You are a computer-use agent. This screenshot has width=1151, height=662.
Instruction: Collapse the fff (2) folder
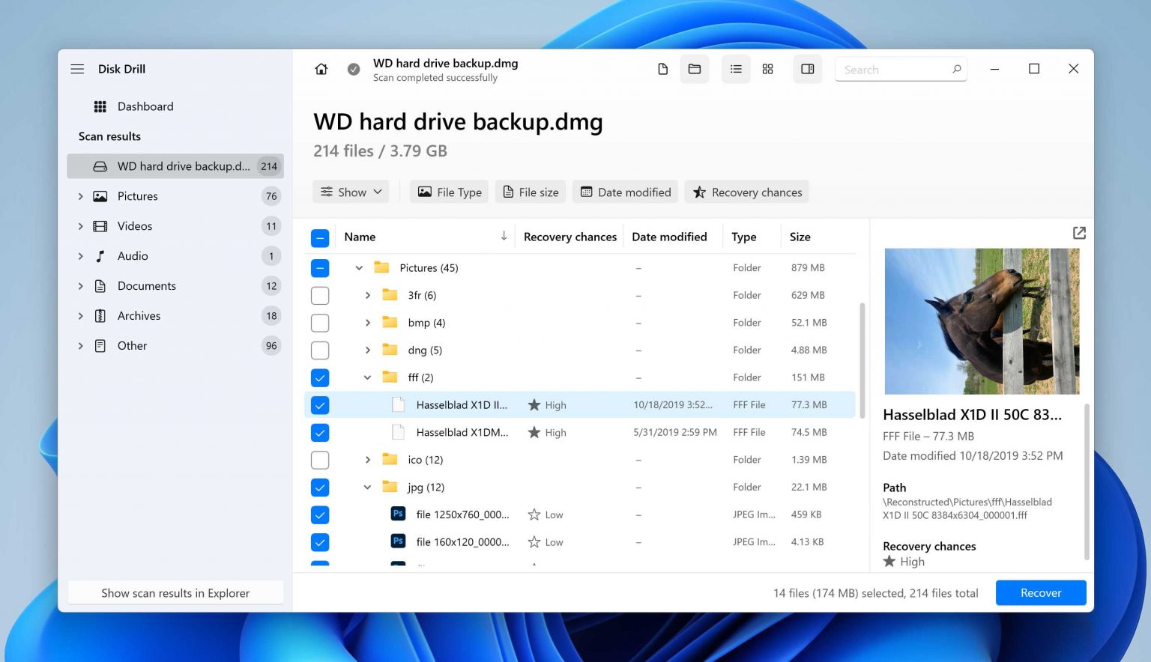[x=367, y=377]
